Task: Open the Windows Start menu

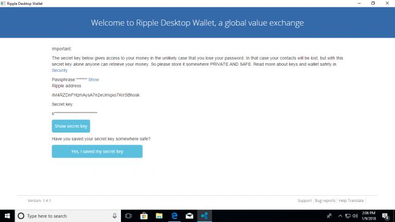Action: coord(7,216)
